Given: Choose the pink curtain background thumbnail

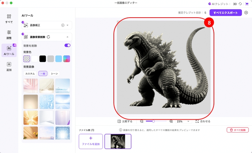Looking at the screenshot, I should click(31, 86).
